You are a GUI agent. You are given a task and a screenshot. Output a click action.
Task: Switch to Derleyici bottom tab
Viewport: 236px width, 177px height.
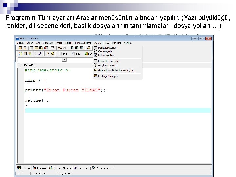(24, 168)
